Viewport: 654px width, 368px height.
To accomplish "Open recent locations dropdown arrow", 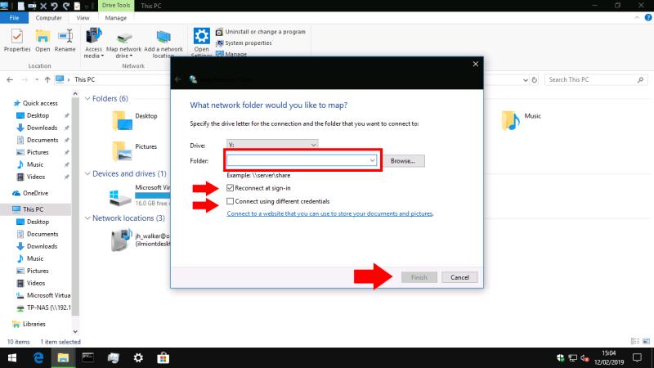I will pos(37,79).
